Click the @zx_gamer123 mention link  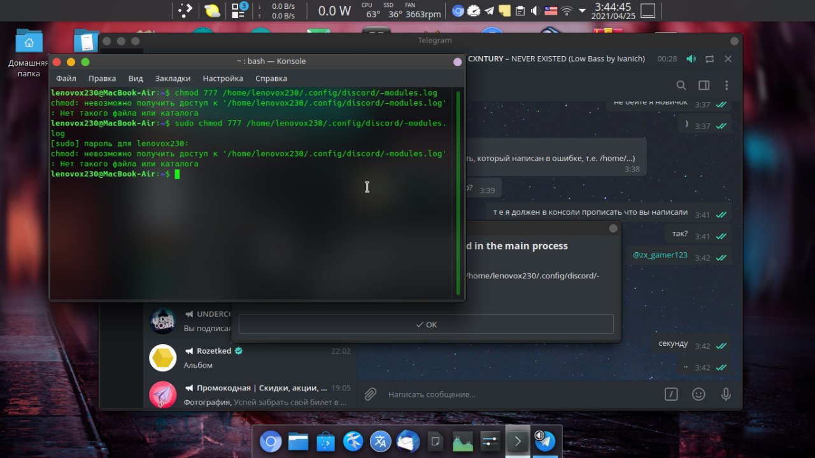click(x=660, y=255)
